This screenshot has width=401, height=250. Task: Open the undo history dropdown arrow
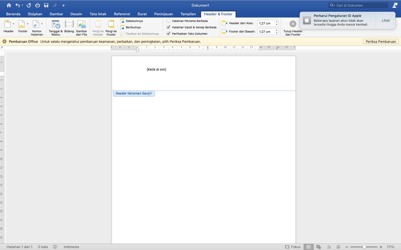pos(22,5)
